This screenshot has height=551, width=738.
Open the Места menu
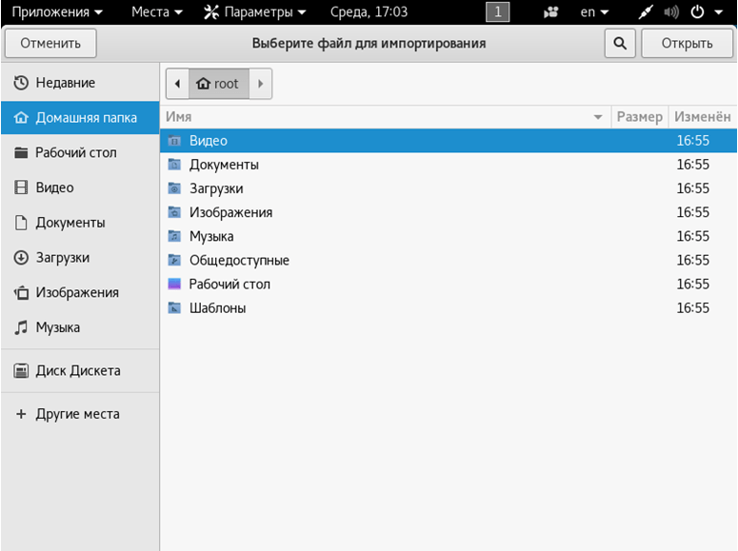coord(157,12)
